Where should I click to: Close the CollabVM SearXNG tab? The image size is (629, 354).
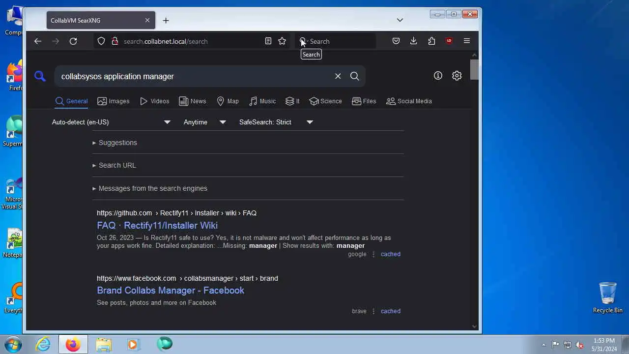pos(147,20)
